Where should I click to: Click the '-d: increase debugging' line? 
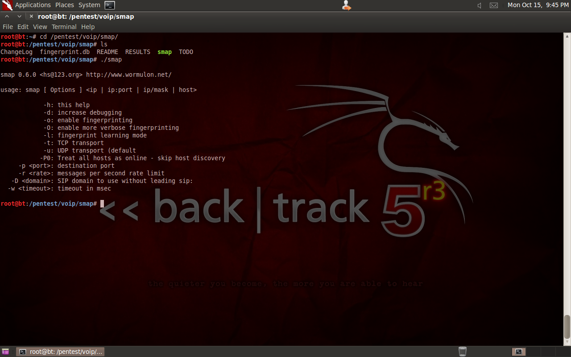(x=83, y=112)
